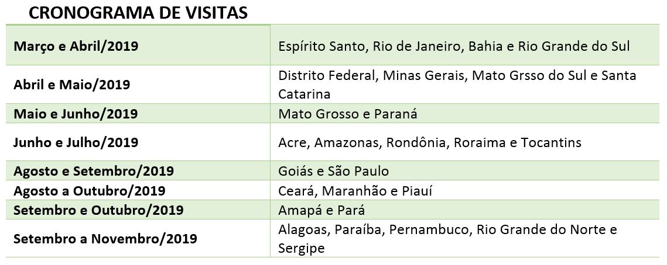Select the Ceará, Maranhão e Piauí cell
Screen dimensions: 667x265
tap(464, 190)
